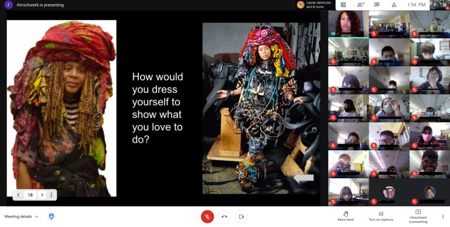The width and height of the screenshot is (450, 227).
Task: Click the right full-body photo on the slide
Action: (x=261, y=109)
